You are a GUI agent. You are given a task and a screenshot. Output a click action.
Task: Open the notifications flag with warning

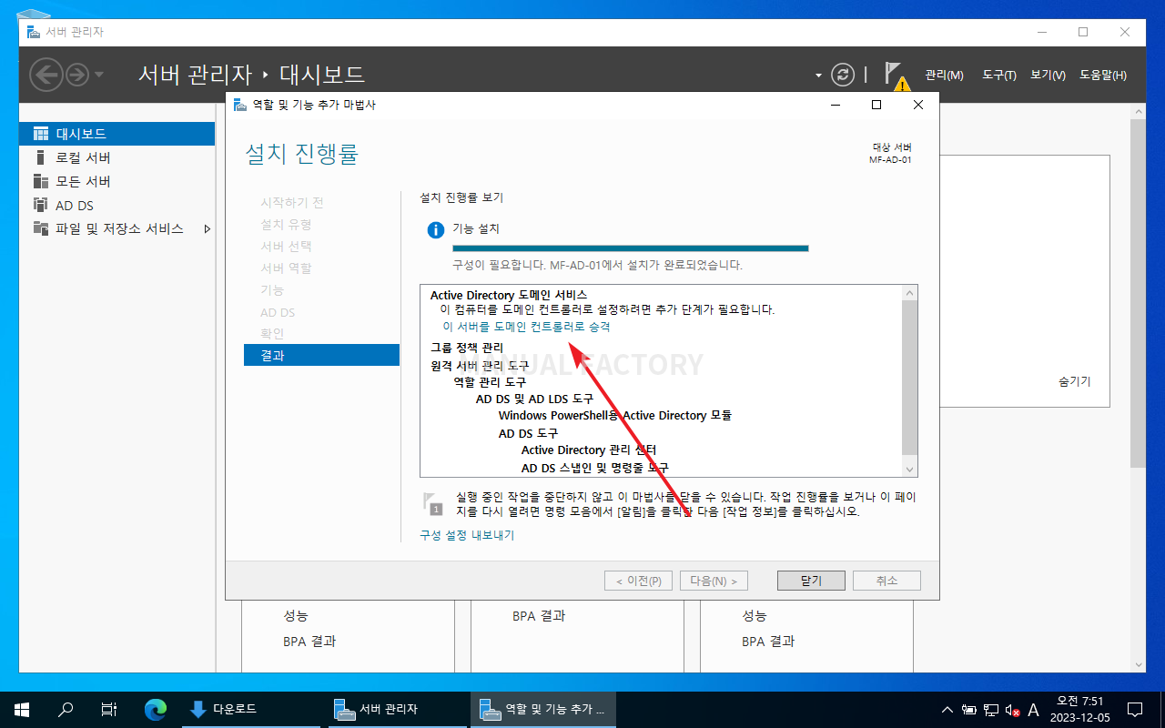(897, 76)
